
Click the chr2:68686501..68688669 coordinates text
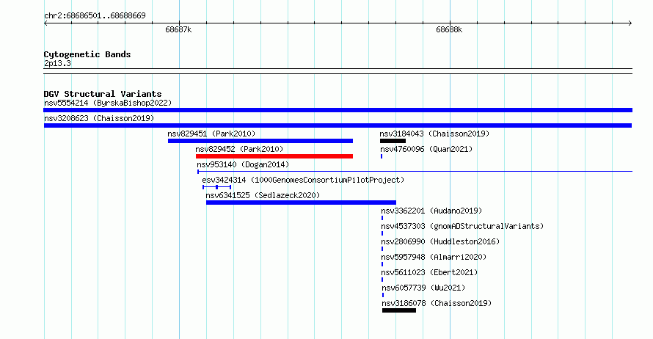(x=95, y=15)
